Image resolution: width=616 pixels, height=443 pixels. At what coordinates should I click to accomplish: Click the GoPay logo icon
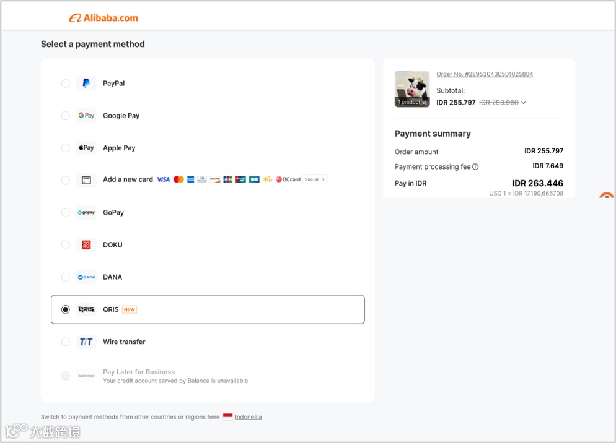tap(86, 213)
